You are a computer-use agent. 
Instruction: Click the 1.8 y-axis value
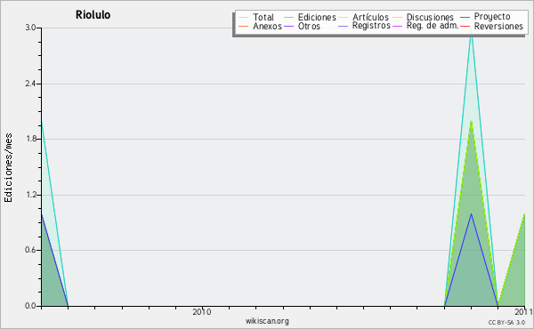click(30, 139)
